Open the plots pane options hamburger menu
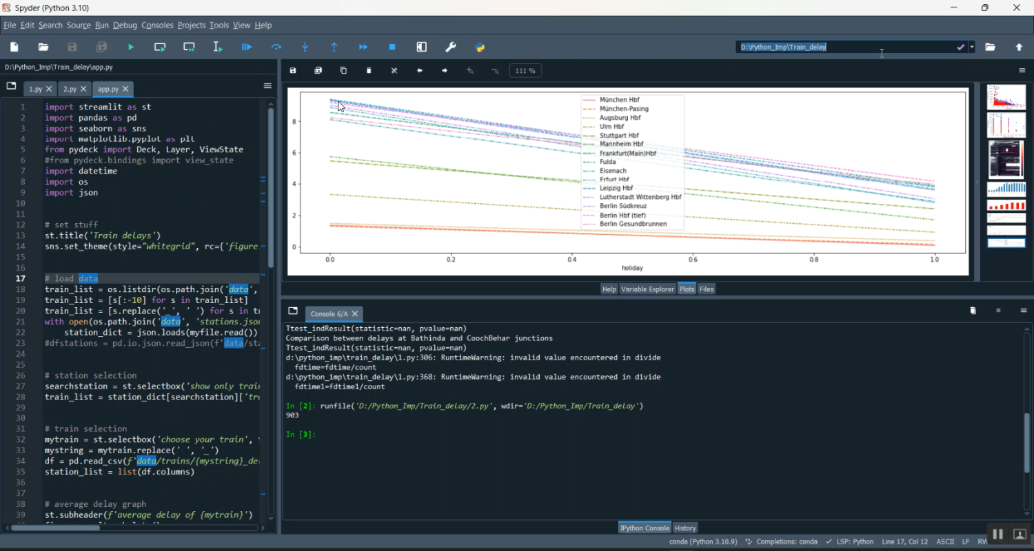This screenshot has height=551, width=1034. [x=1022, y=70]
